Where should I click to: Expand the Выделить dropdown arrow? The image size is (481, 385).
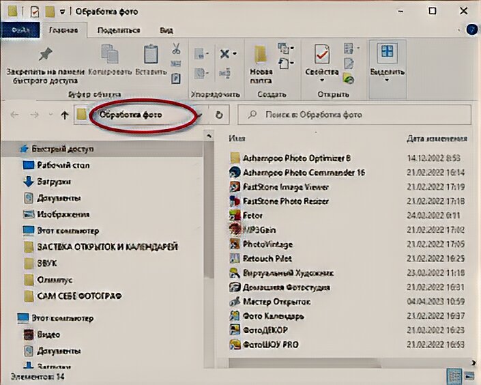pyautogui.click(x=387, y=81)
